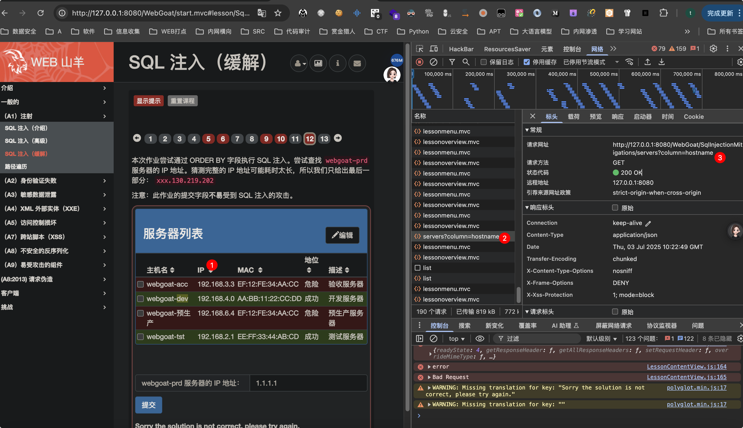Select the webgoat-acc server checkbox
This screenshot has height=428, width=743.
point(141,284)
